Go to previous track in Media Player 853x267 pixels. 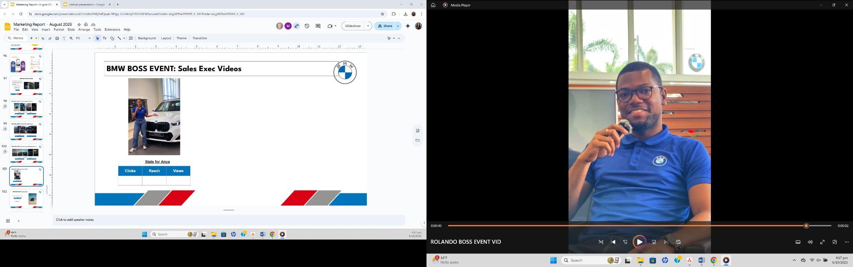(x=613, y=242)
